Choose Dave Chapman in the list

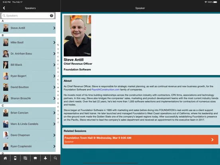point(28,135)
